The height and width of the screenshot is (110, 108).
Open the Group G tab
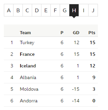65,10
